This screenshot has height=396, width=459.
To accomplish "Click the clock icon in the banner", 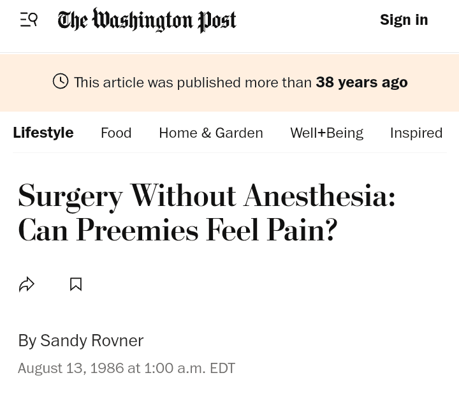I will tap(61, 82).
